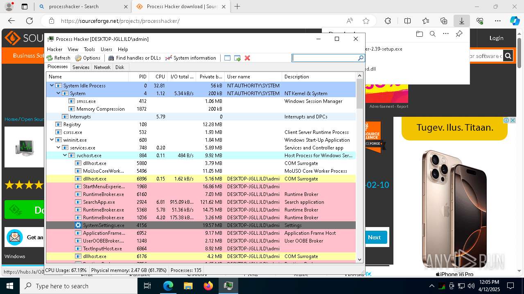Pin the downloads panel
The height and width of the screenshot is (294, 524).
(459, 34)
